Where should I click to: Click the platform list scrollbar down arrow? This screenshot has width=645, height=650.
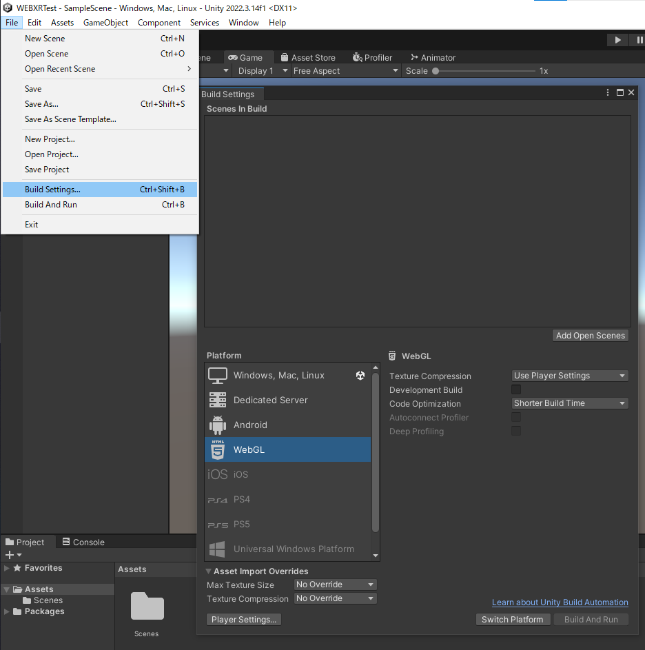point(376,556)
